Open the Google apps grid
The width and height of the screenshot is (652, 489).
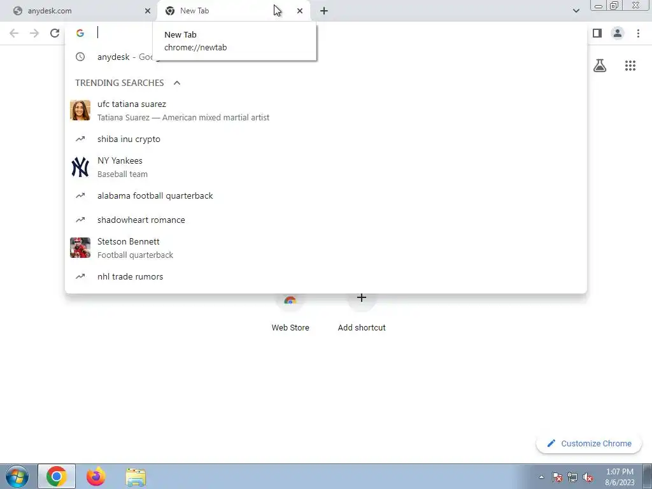pos(630,66)
